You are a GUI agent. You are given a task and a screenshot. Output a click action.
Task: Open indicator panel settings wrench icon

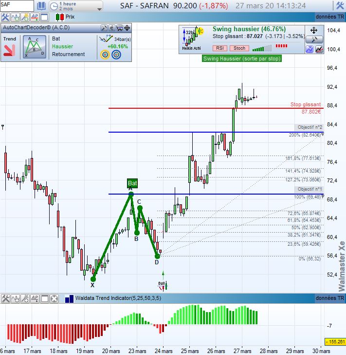[x=5, y=298]
